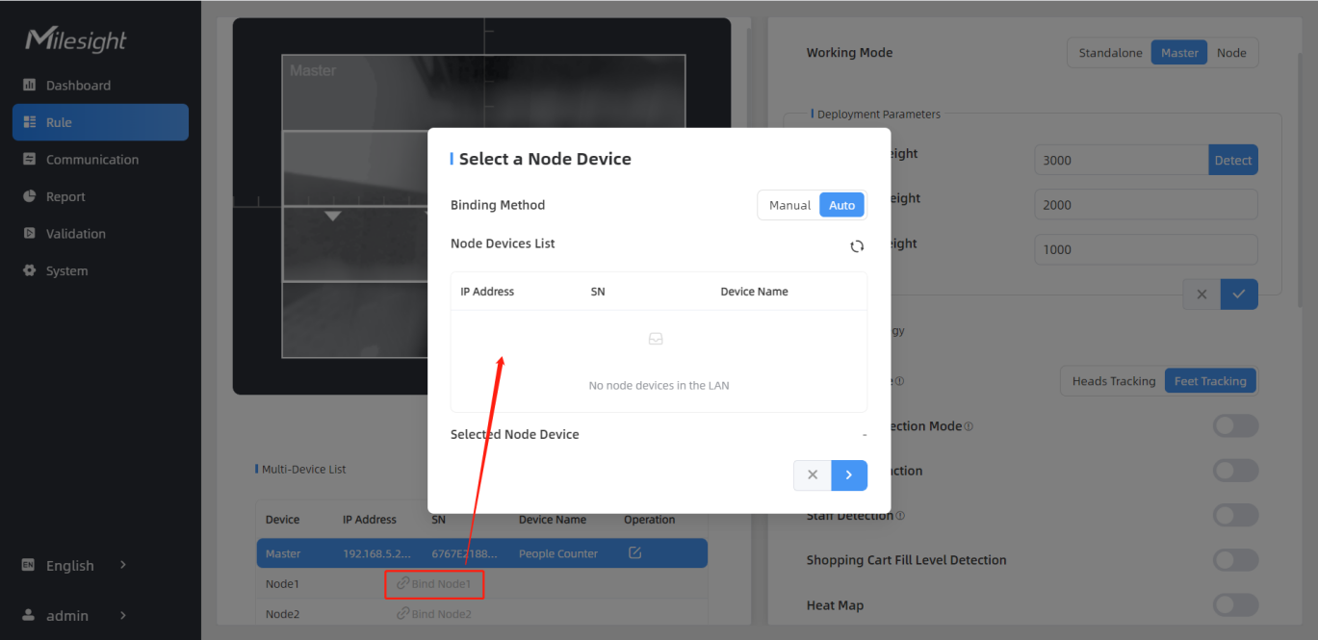The image size is (1318, 640).
Task: Select Manual binding method
Action: (x=789, y=206)
